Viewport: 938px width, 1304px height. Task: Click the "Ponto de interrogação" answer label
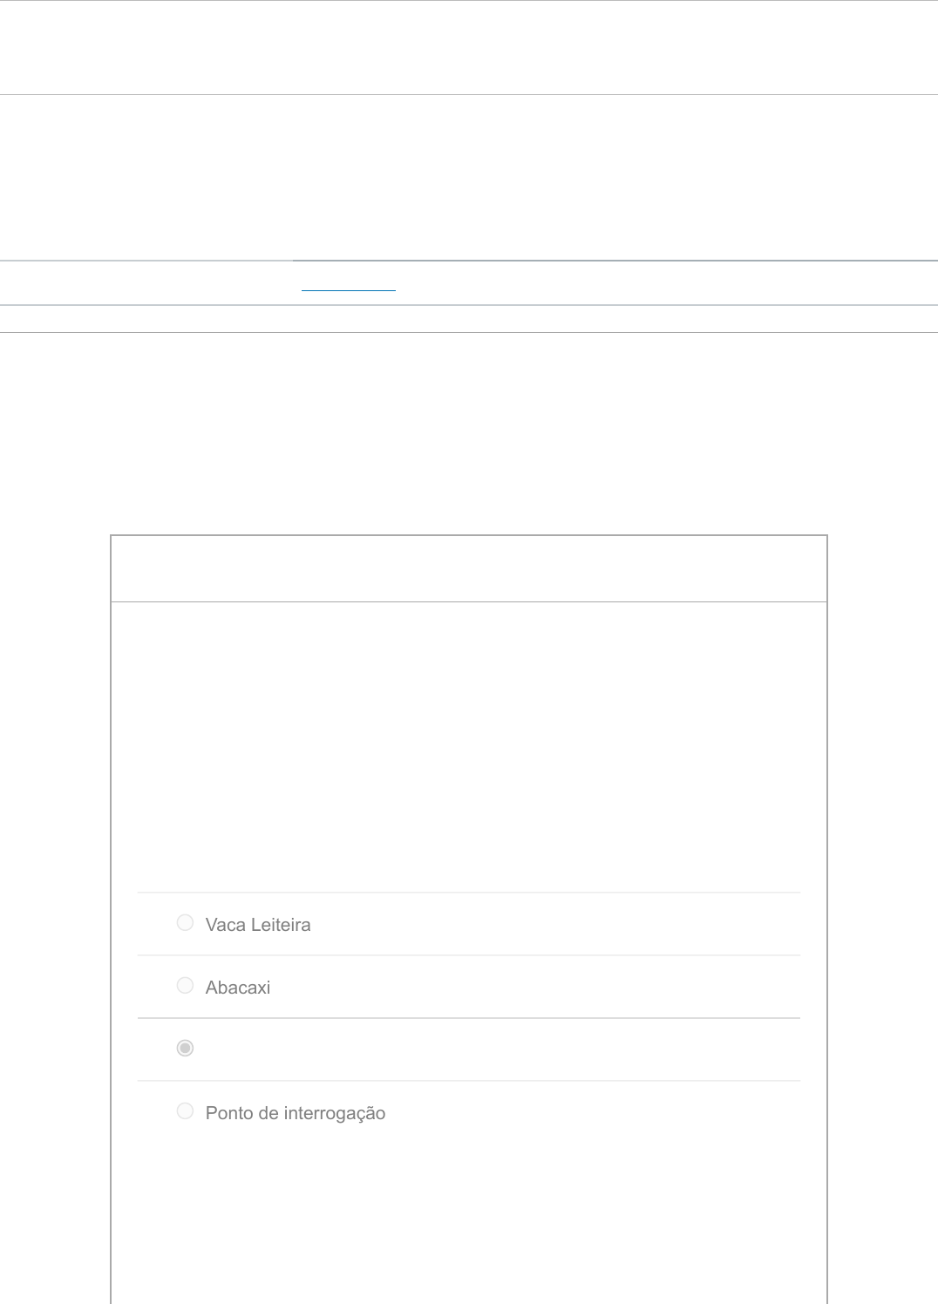pos(296,1113)
